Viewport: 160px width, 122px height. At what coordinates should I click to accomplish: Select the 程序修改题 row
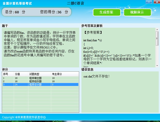pos(40,81)
